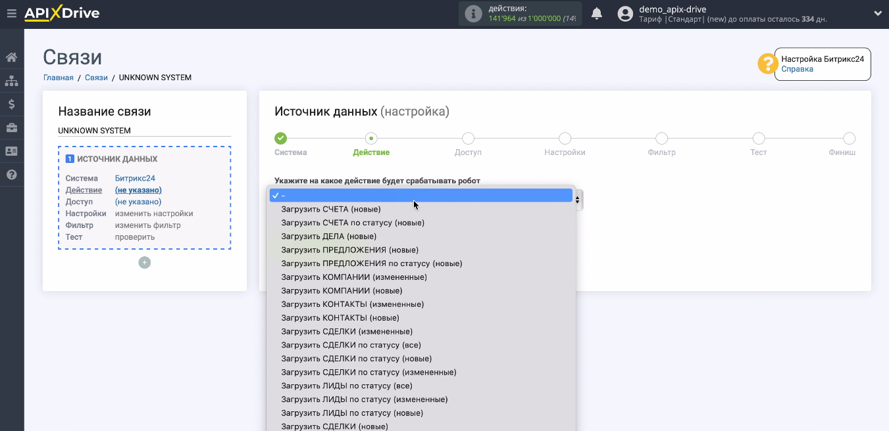This screenshot has height=431, width=889.
Task: Click the completed Система step circle
Action: tap(281, 138)
